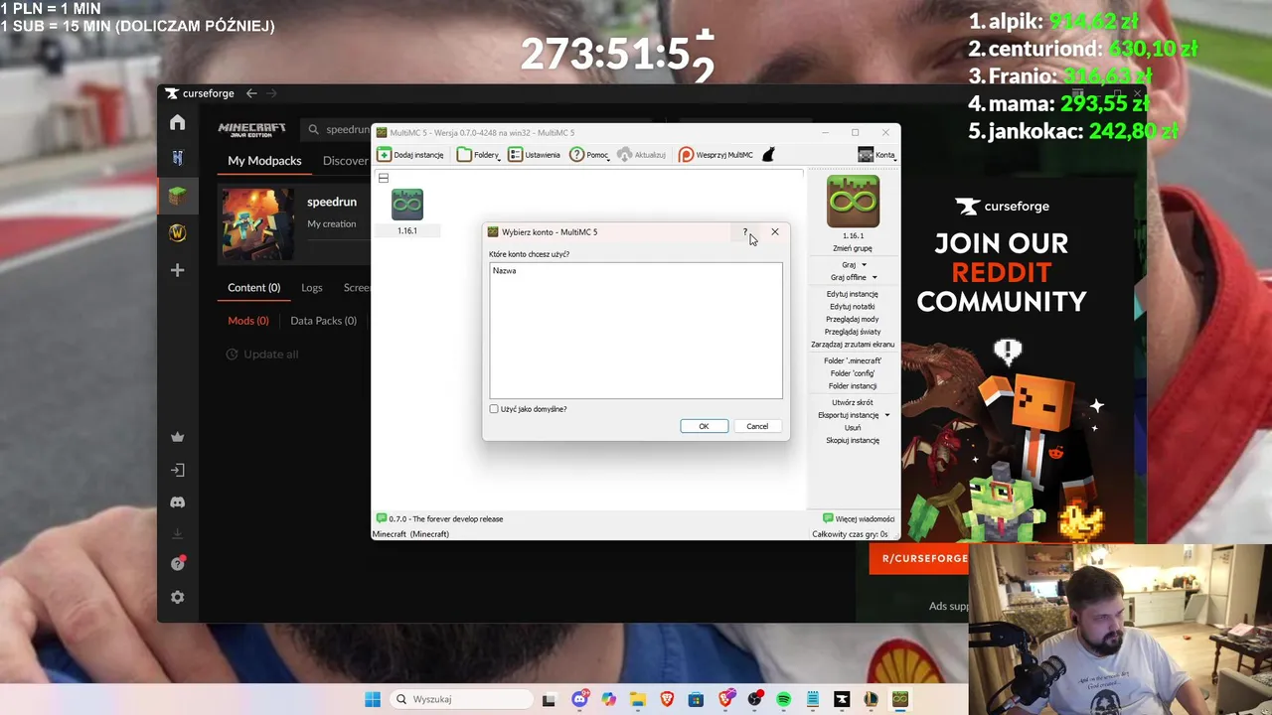Click the CurseForge search field

[338, 129]
